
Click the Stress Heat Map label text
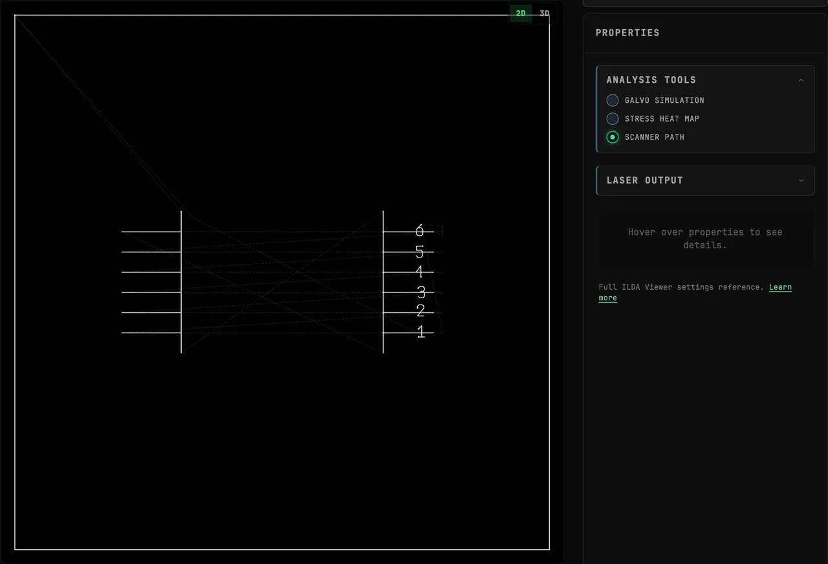[662, 118]
